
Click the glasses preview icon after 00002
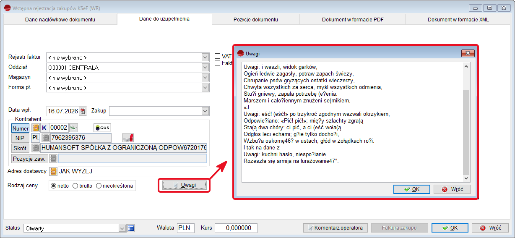tap(73, 128)
